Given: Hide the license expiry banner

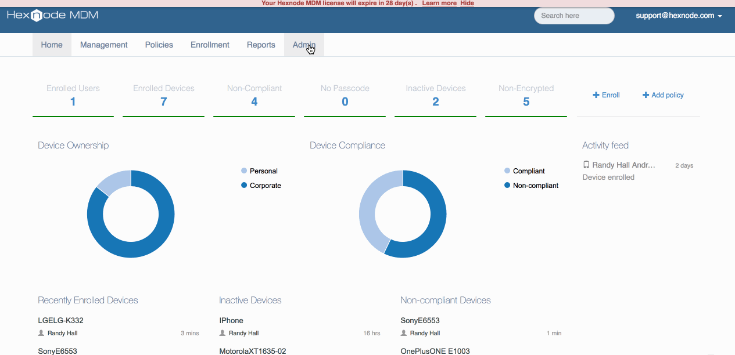Looking at the screenshot, I should [467, 3].
